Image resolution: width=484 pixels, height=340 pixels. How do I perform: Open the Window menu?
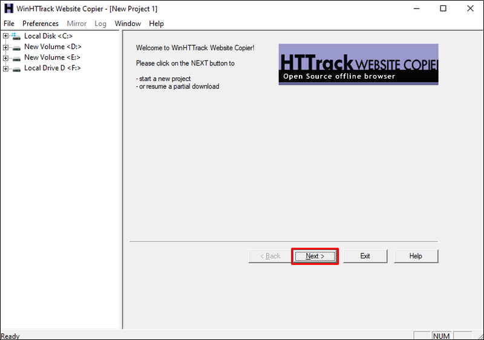(x=128, y=24)
